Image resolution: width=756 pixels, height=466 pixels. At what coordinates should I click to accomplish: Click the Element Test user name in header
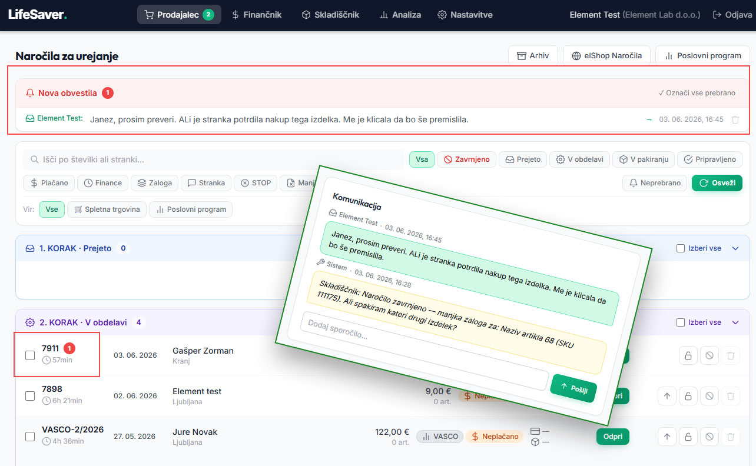click(595, 15)
